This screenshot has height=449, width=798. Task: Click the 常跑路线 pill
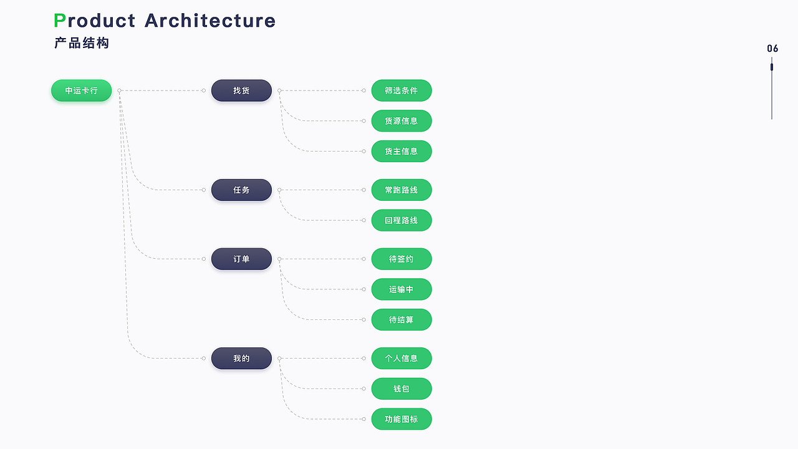tap(401, 190)
